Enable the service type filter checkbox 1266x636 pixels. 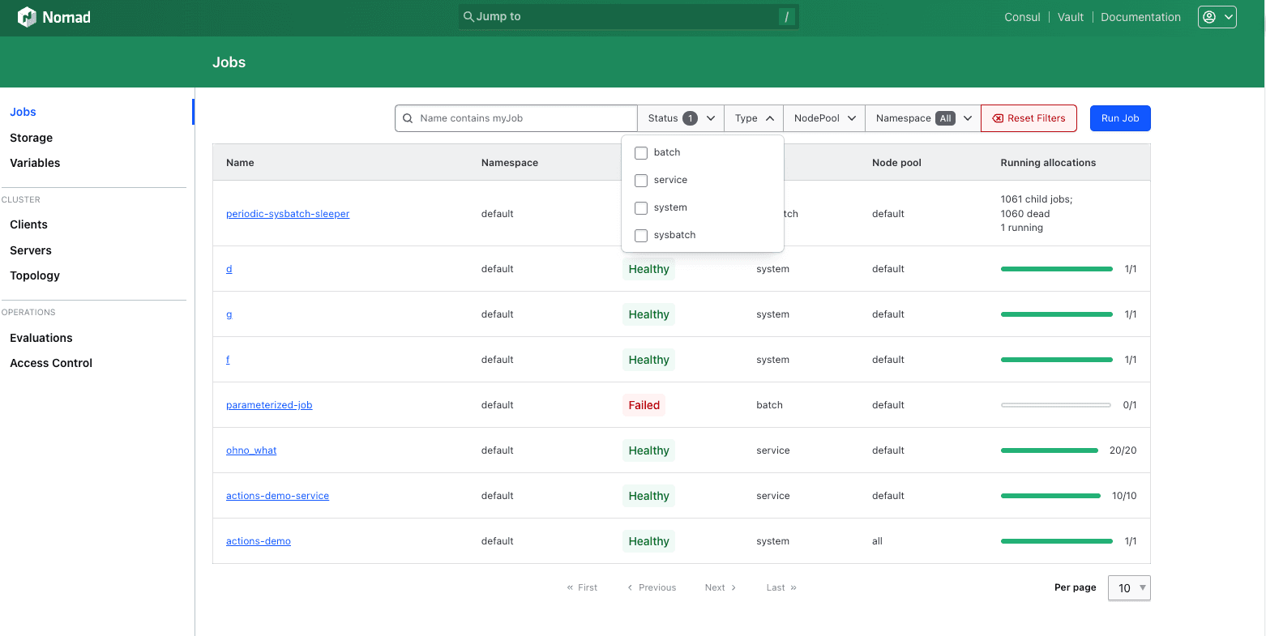(x=641, y=181)
